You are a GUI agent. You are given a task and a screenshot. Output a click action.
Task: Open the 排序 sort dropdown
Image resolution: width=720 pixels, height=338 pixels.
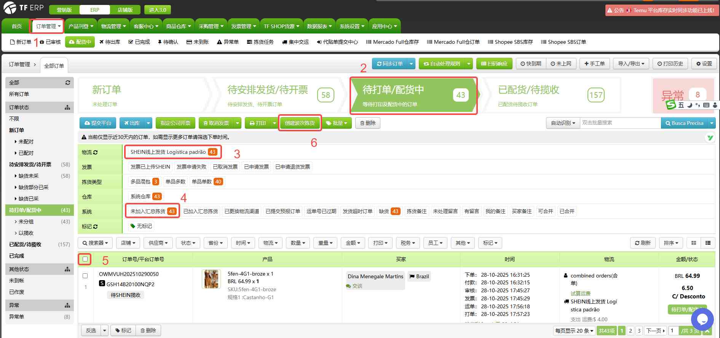tap(671, 243)
